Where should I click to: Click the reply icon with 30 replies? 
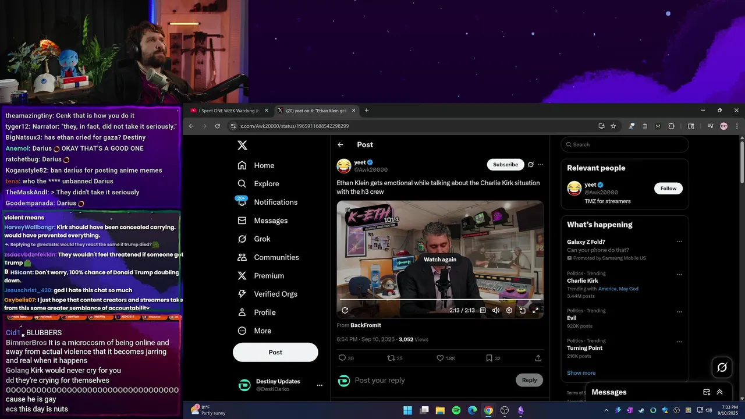pyautogui.click(x=346, y=358)
